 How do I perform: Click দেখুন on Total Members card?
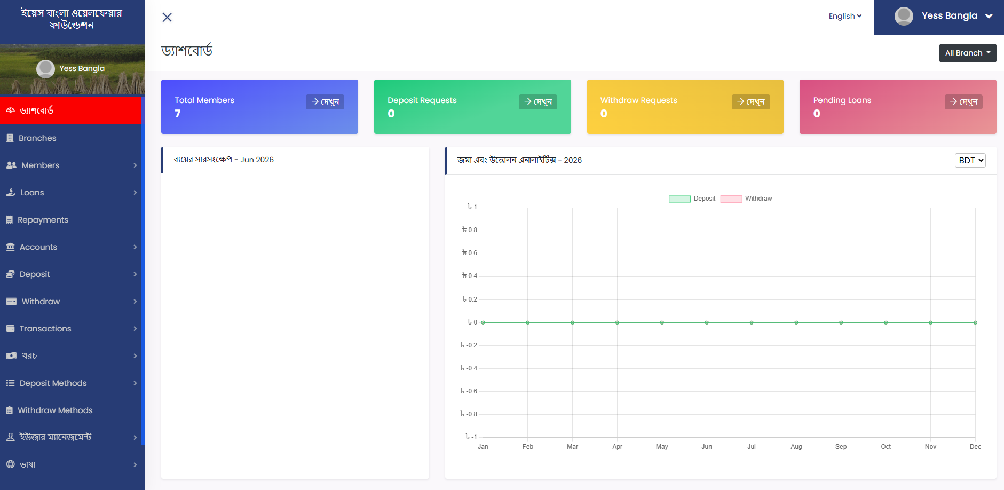(x=325, y=102)
